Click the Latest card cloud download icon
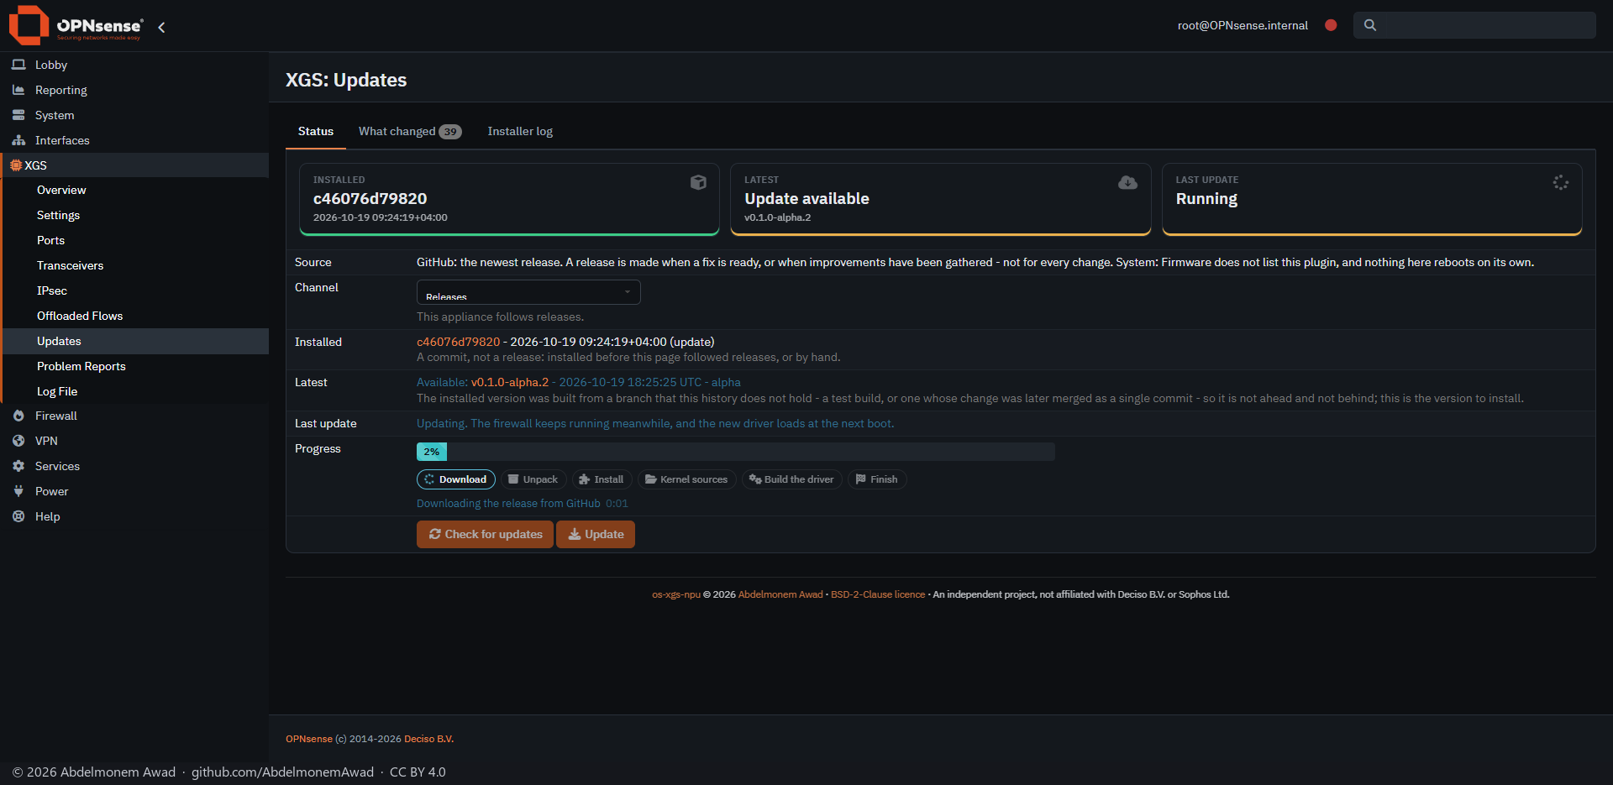 [1128, 182]
